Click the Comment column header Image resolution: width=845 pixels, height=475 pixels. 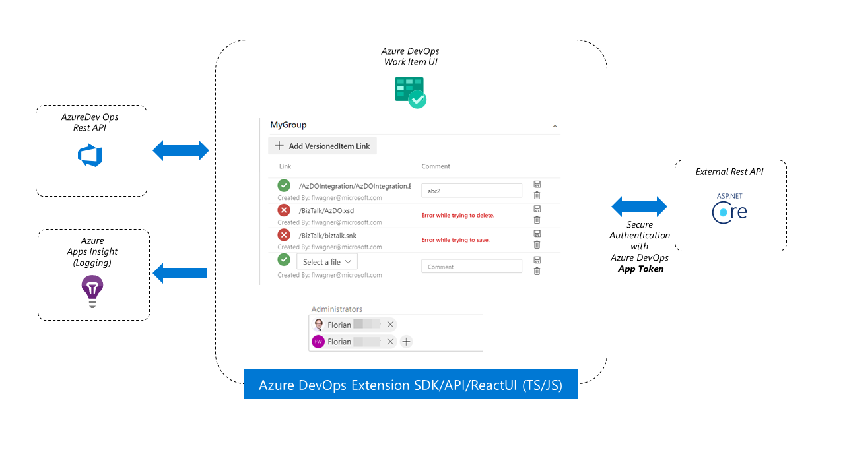pos(436,166)
